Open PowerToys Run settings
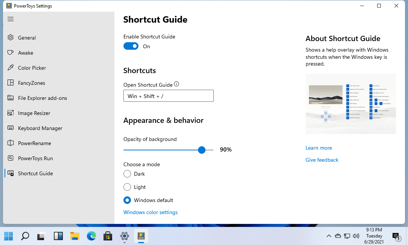This screenshot has height=245, width=408. (59, 158)
